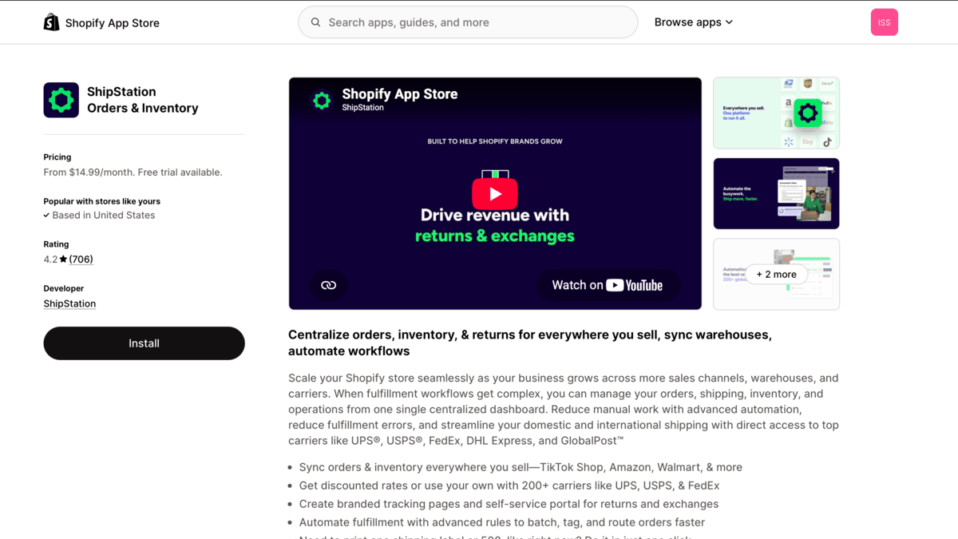Image resolution: width=958 pixels, height=539 pixels.
Task: Click the search magnifier icon
Action: 315,22
